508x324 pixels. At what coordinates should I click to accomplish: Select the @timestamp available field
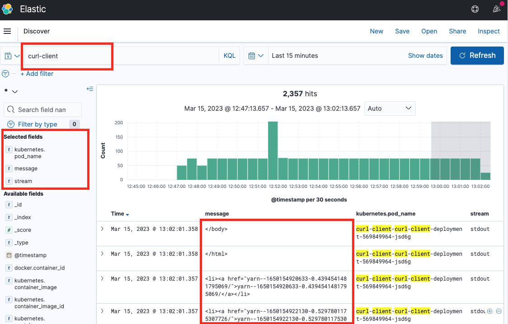pos(30,255)
